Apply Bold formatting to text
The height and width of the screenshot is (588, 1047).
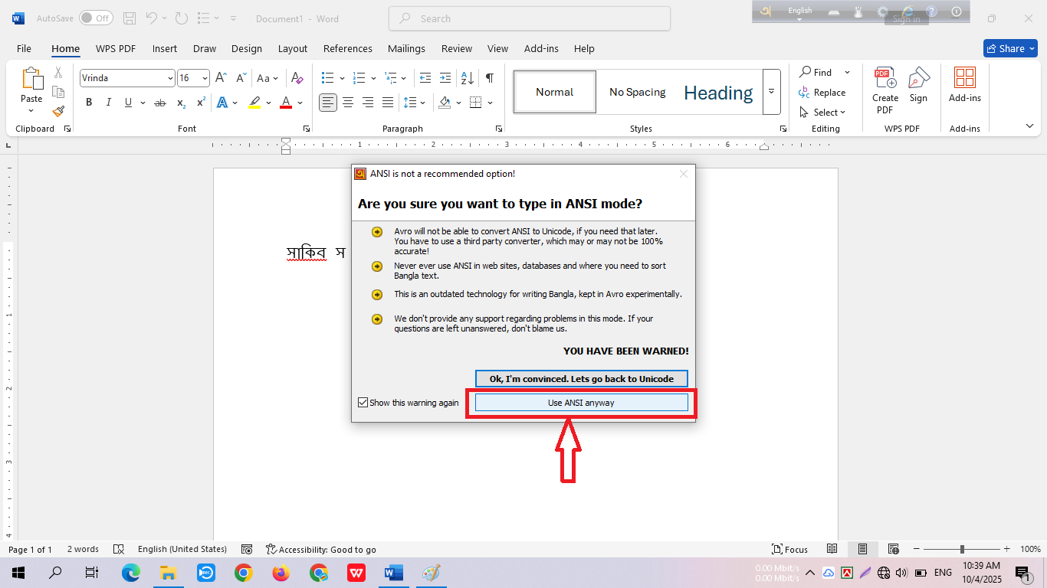(x=89, y=103)
